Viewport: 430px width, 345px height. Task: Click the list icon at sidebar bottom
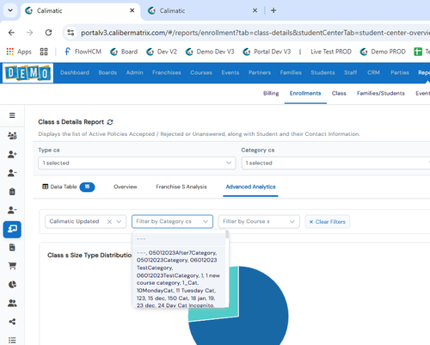[12, 340]
